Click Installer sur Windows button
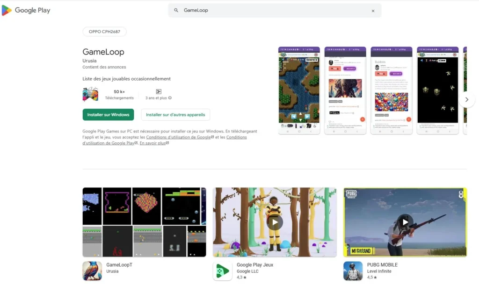 (x=108, y=115)
